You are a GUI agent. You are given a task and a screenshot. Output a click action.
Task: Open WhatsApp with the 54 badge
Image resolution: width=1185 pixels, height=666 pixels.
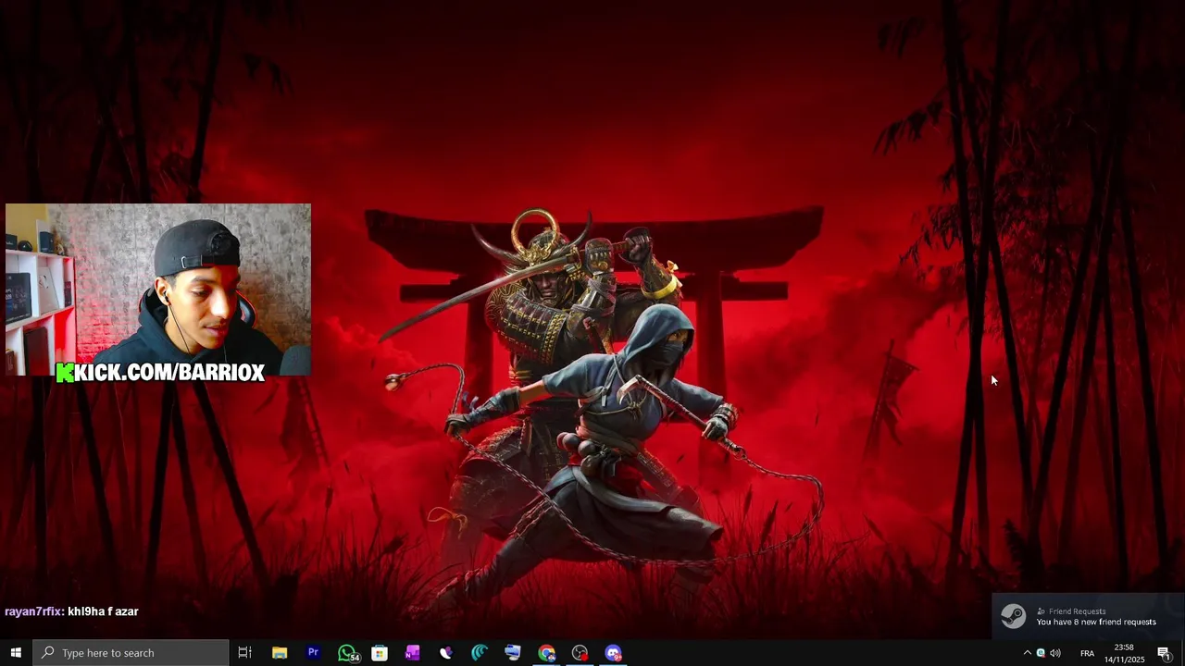tap(347, 653)
